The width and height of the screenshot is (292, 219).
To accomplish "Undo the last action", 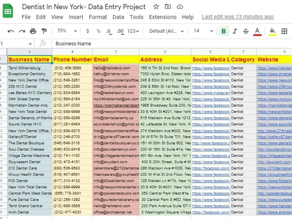I will coord(11,31).
